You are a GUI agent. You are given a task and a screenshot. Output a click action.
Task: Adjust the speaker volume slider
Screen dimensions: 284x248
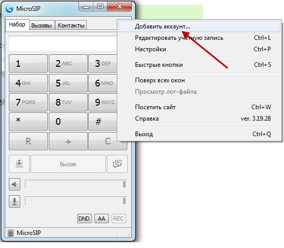pyautogui.click(x=76, y=184)
